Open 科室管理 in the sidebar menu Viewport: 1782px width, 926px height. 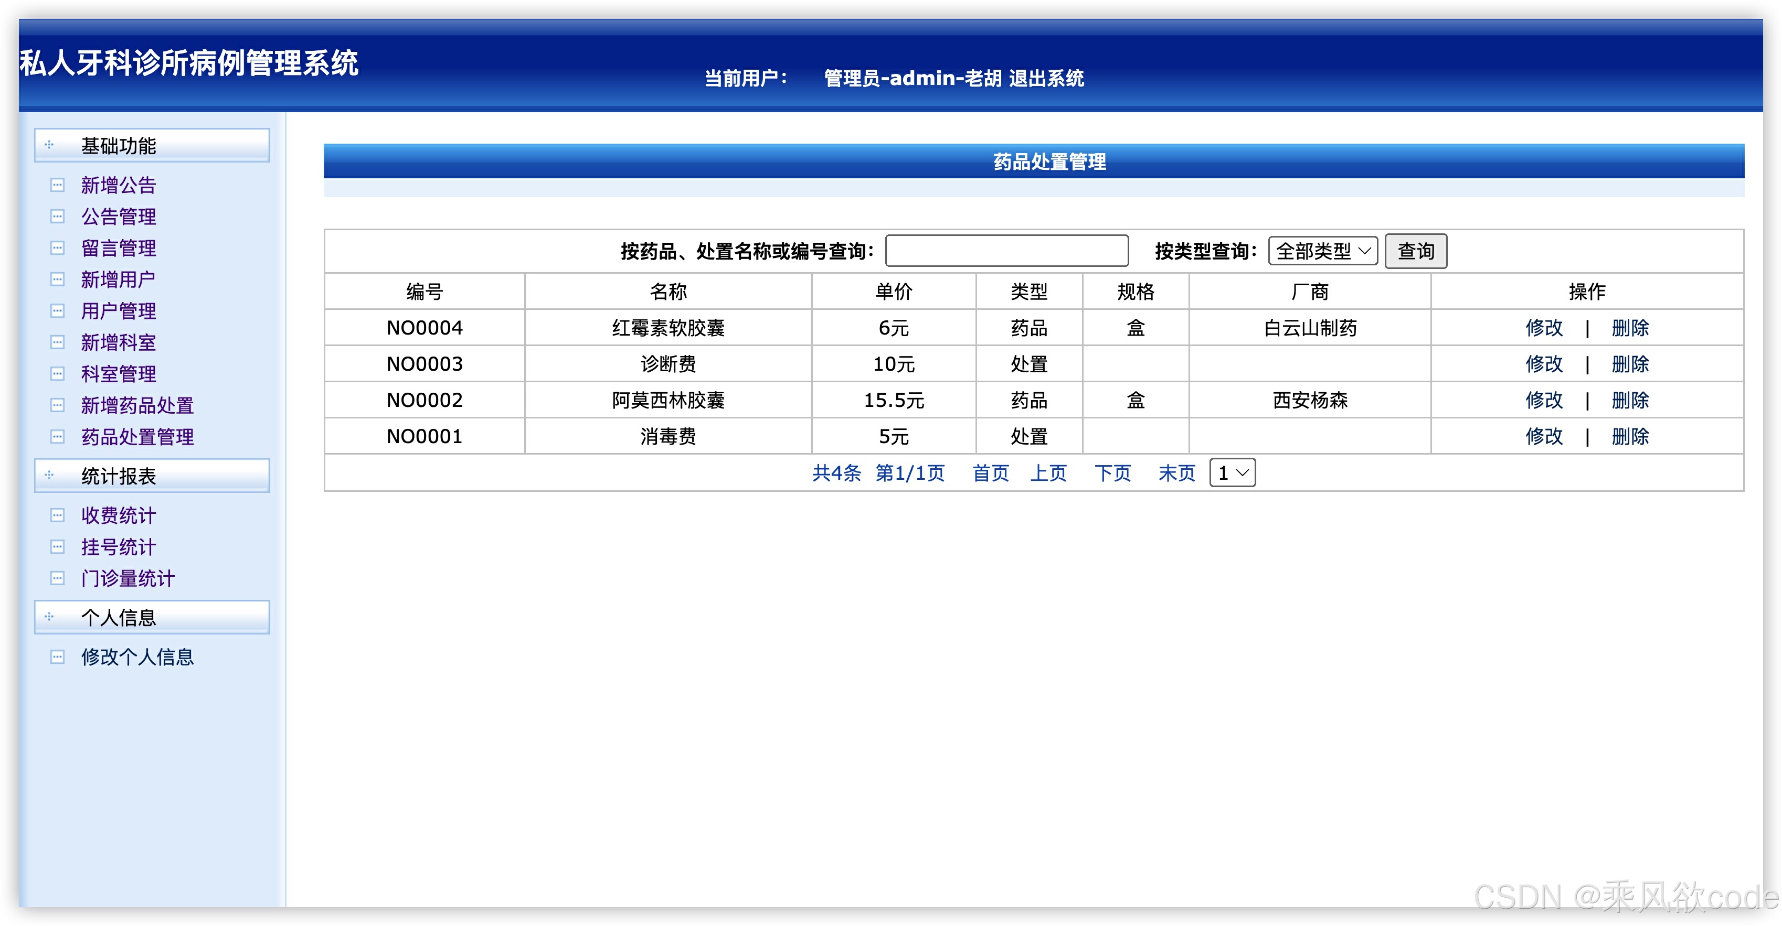tap(118, 374)
